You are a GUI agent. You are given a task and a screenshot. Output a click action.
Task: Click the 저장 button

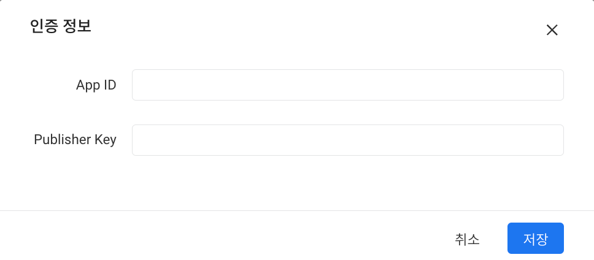(535, 238)
